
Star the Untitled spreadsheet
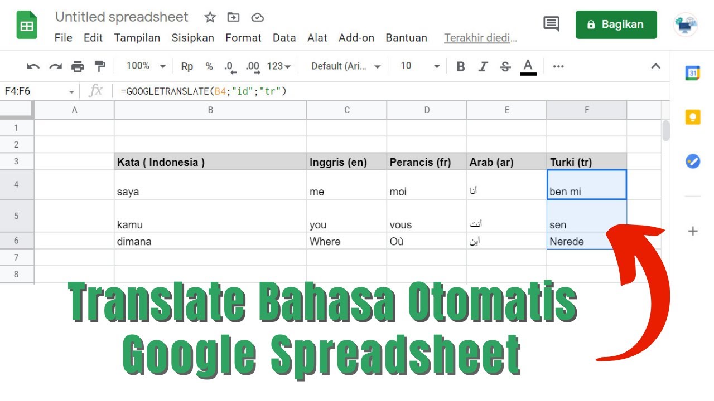[210, 17]
